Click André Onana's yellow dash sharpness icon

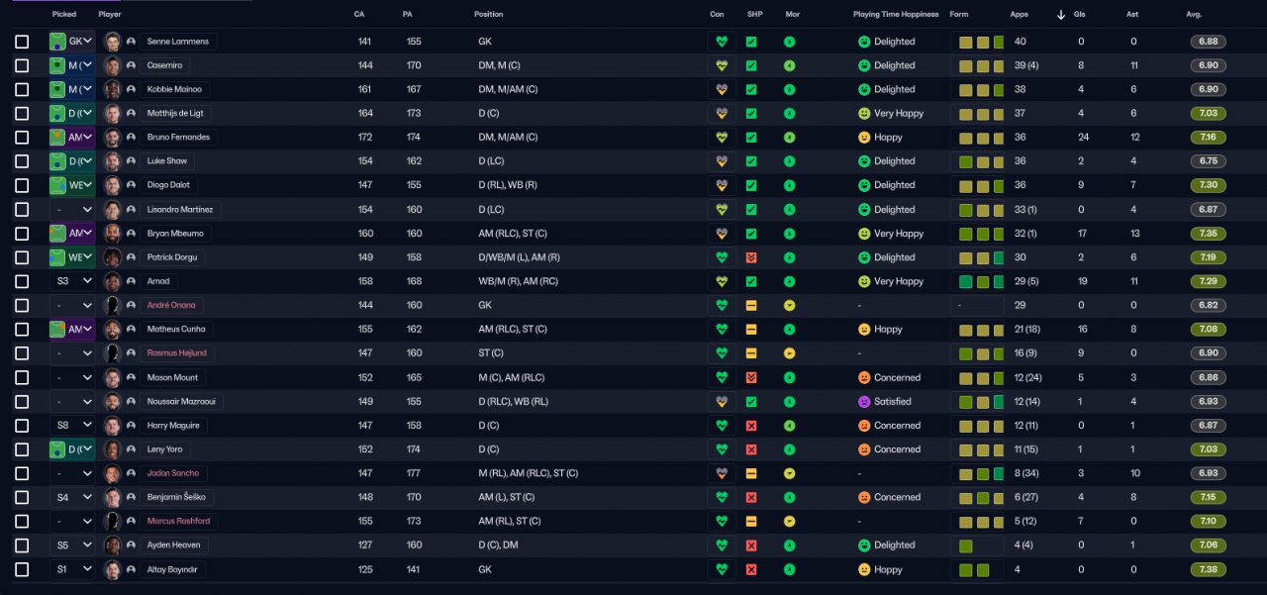pos(751,305)
